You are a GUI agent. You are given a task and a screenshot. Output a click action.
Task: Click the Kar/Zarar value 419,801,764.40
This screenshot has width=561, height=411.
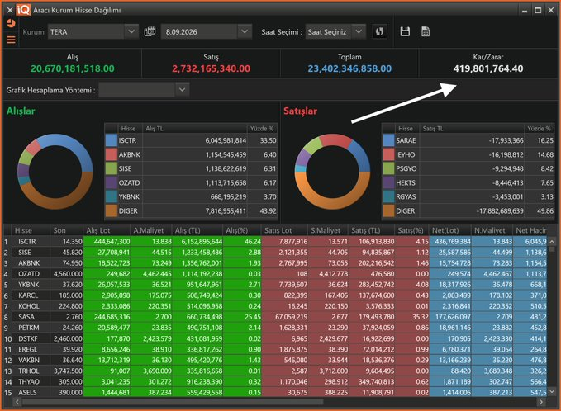coord(488,68)
